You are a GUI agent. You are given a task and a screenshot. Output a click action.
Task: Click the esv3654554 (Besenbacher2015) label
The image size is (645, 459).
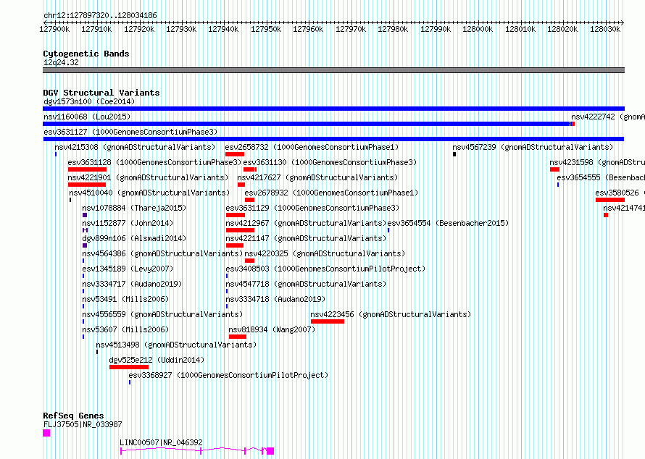pyautogui.click(x=448, y=223)
